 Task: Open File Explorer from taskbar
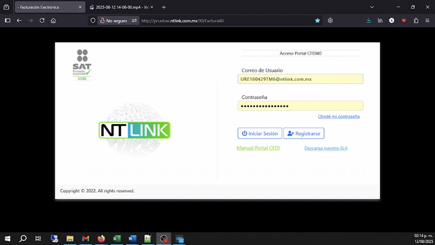(x=70, y=238)
